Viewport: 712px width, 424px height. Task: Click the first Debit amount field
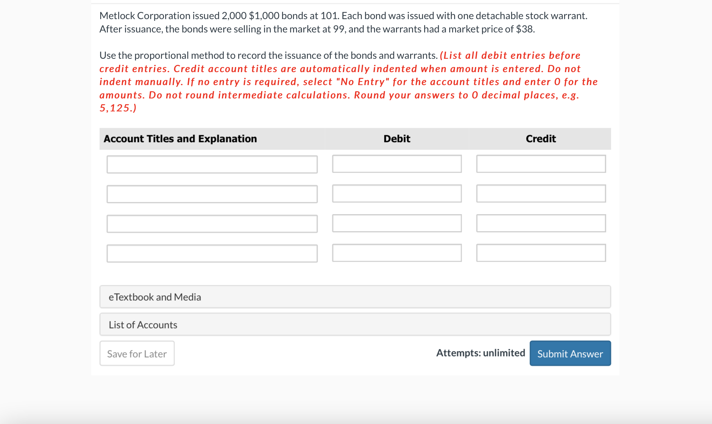pyautogui.click(x=397, y=164)
